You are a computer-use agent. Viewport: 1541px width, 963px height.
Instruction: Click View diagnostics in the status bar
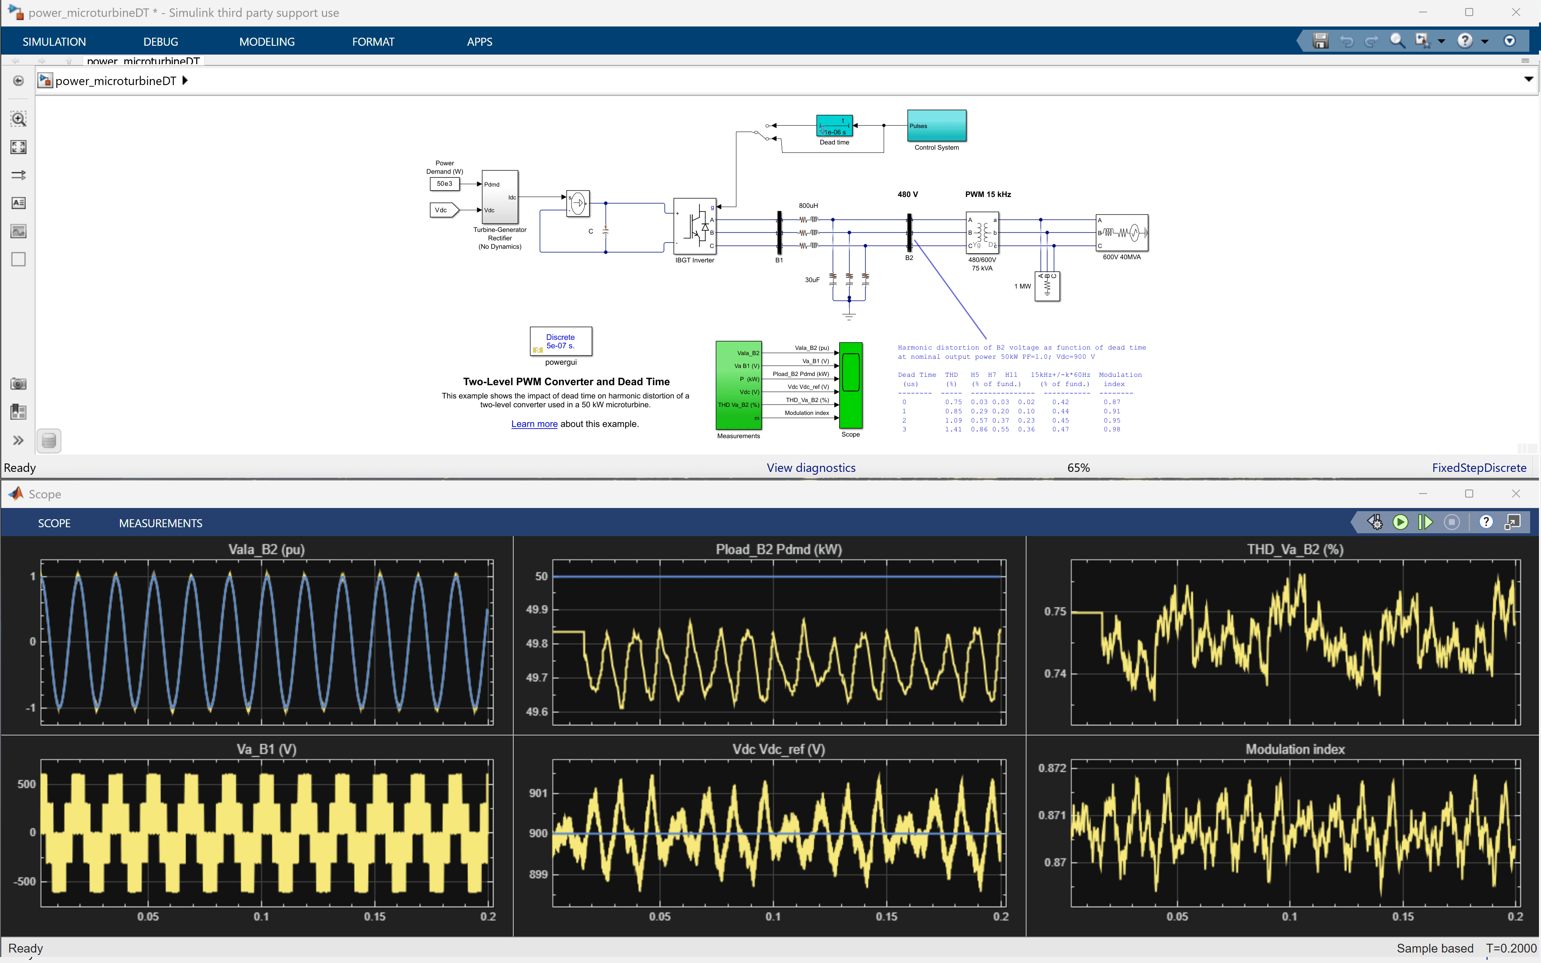tap(811, 467)
